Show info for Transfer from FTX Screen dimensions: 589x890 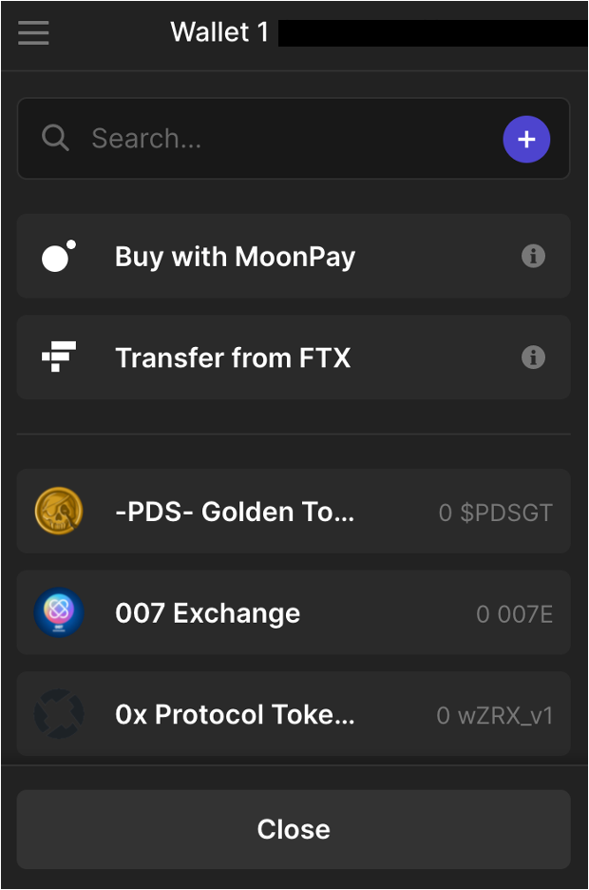pos(533,358)
